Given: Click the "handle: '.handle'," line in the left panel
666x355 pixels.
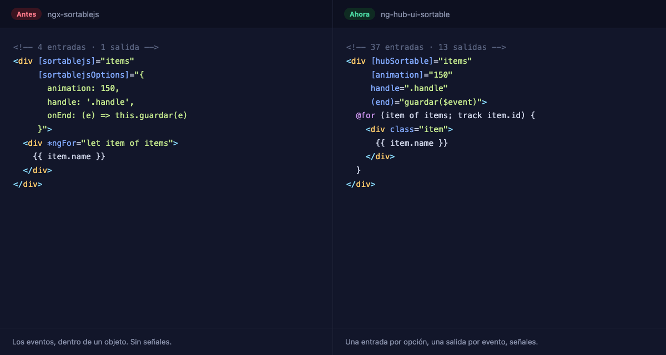Looking at the screenshot, I should coord(90,102).
